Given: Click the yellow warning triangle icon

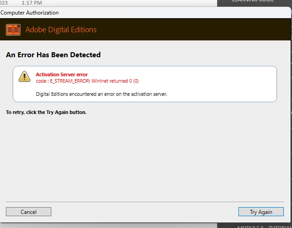Looking at the screenshot, I should (25, 76).
